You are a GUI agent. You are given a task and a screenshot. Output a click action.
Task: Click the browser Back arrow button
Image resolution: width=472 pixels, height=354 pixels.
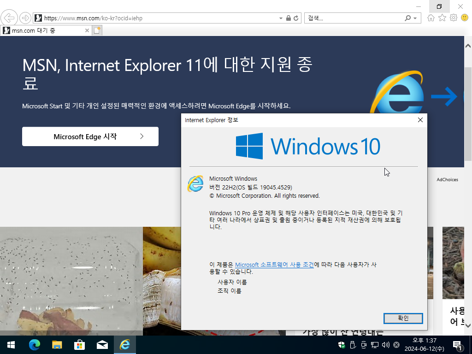point(9,18)
